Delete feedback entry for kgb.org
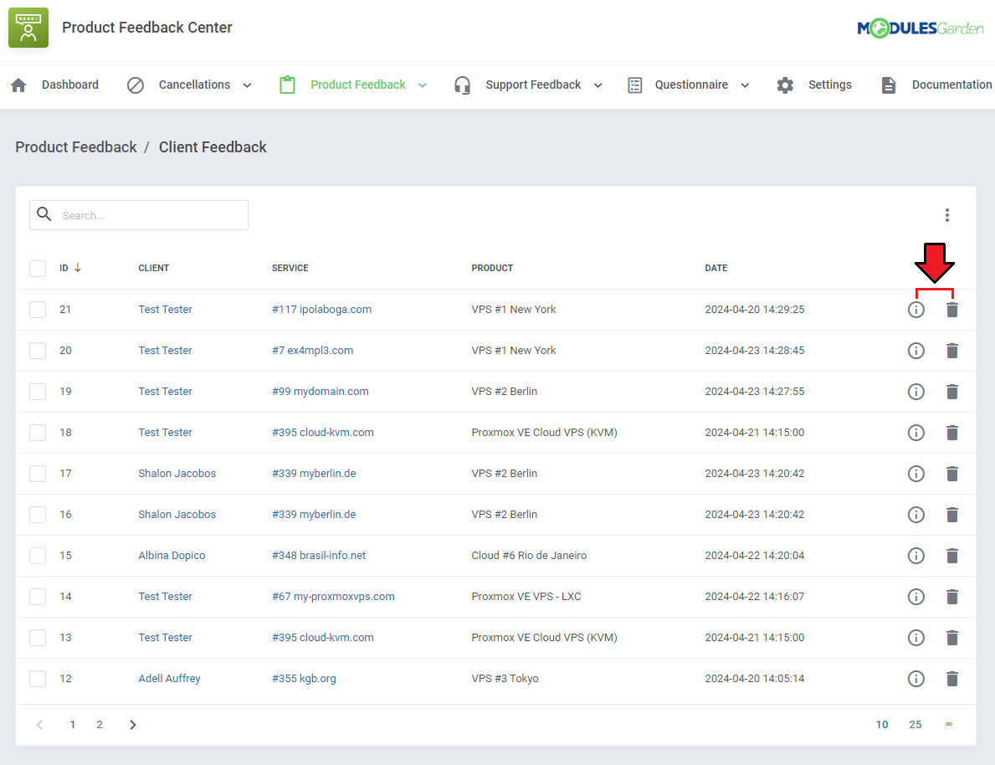This screenshot has height=765, width=995. point(951,679)
